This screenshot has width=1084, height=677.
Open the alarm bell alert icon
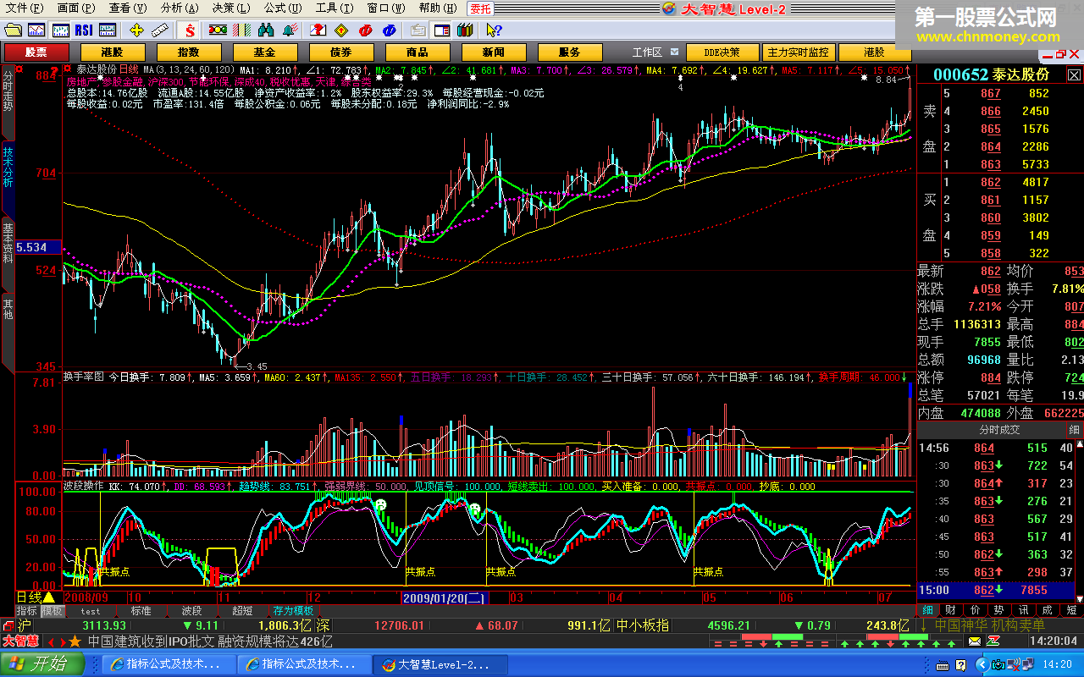pyautogui.click(x=290, y=30)
